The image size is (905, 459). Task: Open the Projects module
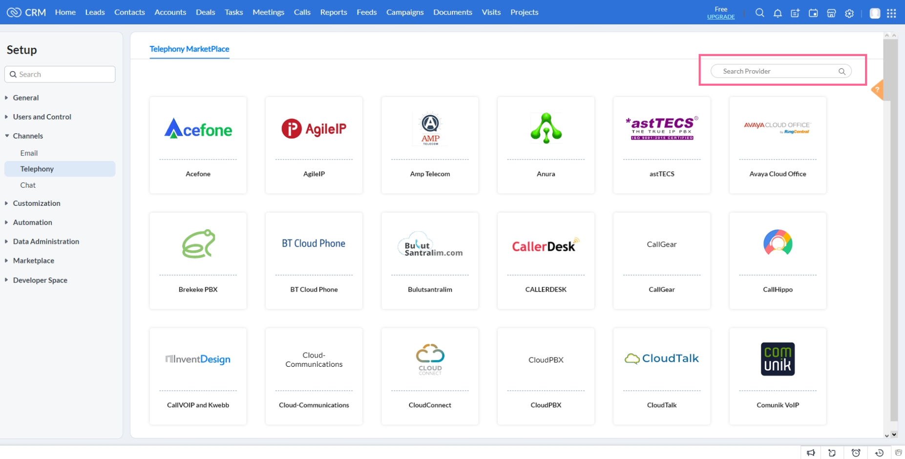coord(525,12)
